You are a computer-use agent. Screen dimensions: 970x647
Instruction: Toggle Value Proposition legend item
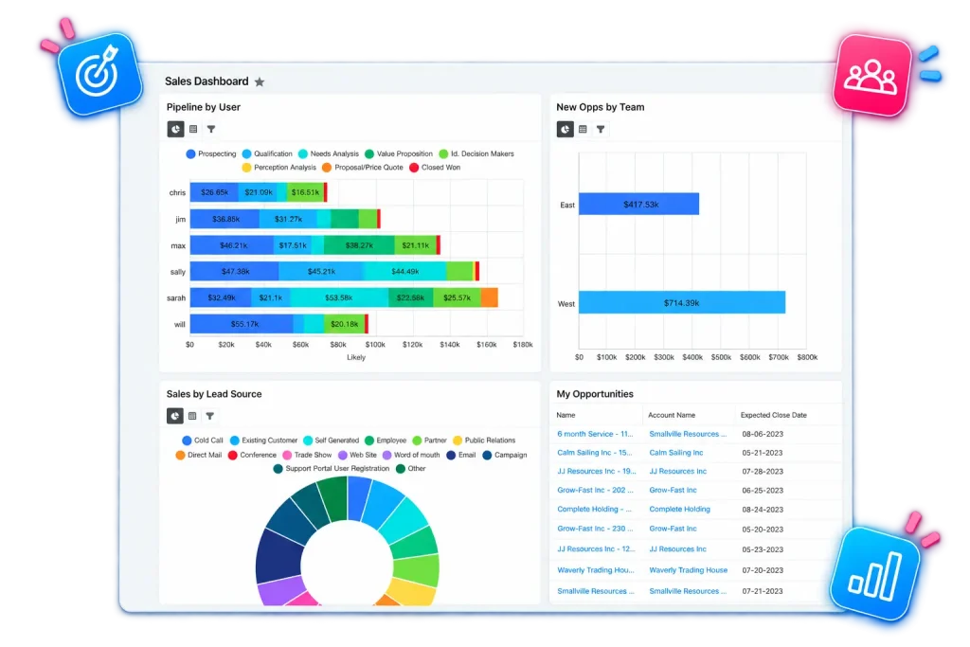pos(399,154)
